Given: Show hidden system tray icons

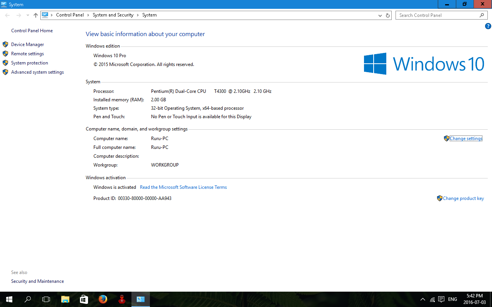Looking at the screenshot, I should [423, 299].
